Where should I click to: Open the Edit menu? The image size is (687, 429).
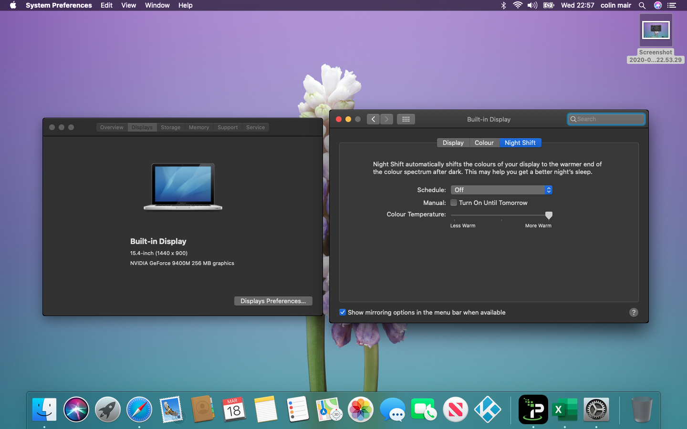(106, 5)
